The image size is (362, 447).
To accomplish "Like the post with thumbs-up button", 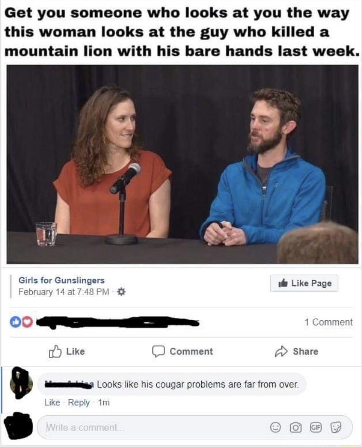I will [x=67, y=352].
